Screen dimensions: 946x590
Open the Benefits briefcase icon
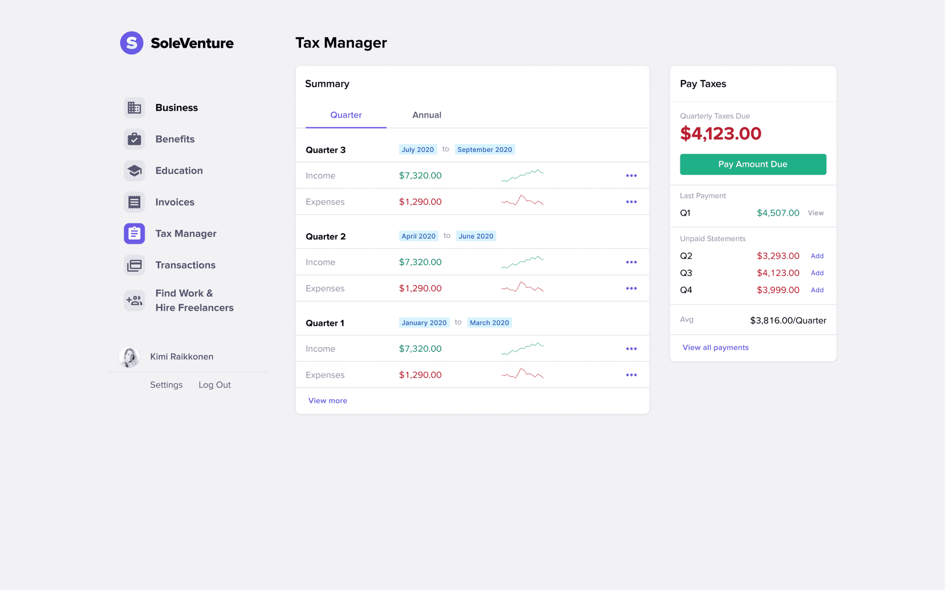(134, 139)
